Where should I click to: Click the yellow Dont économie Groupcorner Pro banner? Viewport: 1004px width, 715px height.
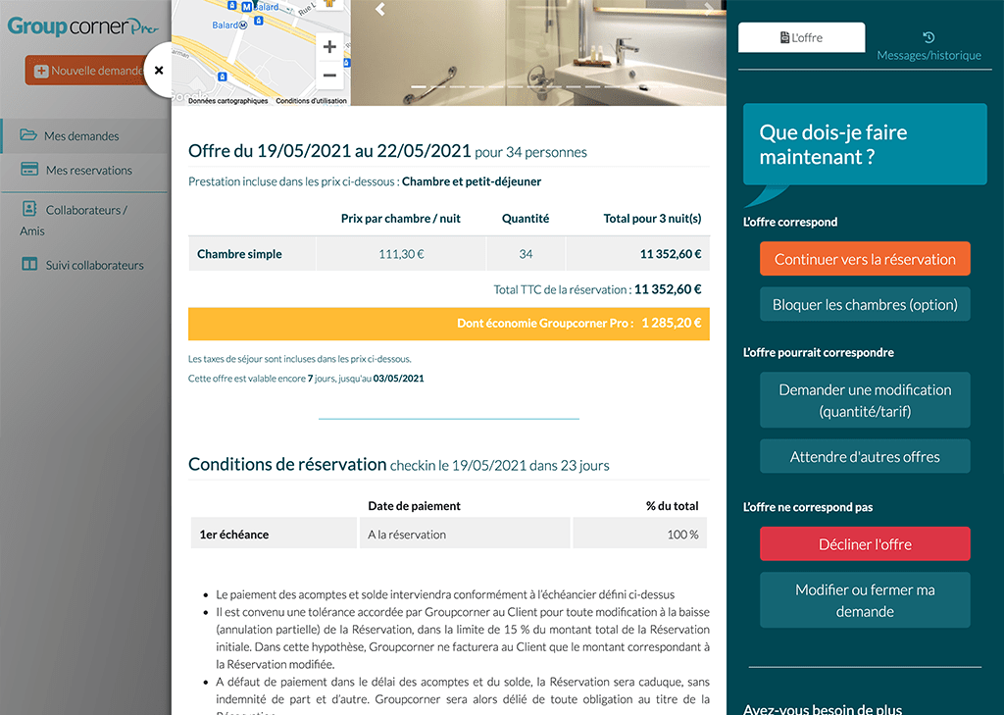click(x=449, y=324)
